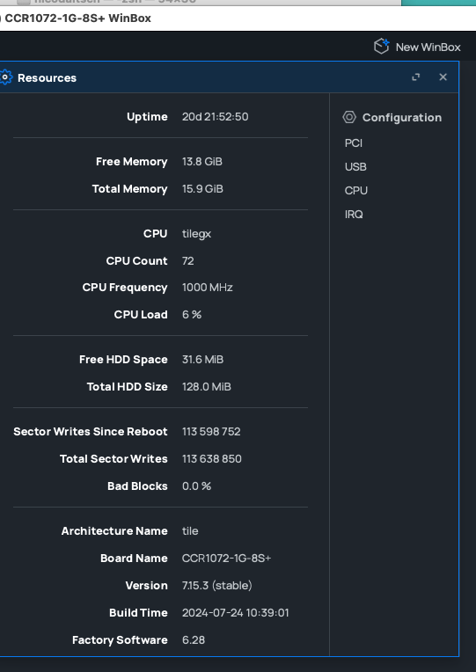Viewport: 476px width, 672px height.
Task: Select the Factory Software value 6.28
Action: [x=194, y=640]
